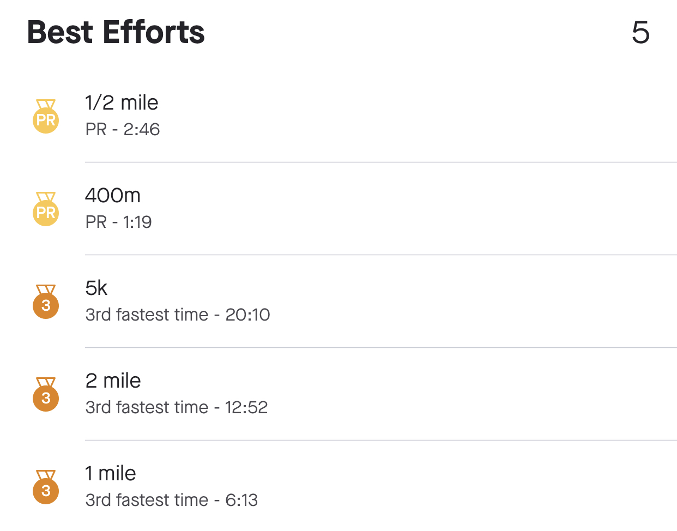The width and height of the screenshot is (677, 531).
Task: Open the 1 mile effort title
Action: (110, 473)
